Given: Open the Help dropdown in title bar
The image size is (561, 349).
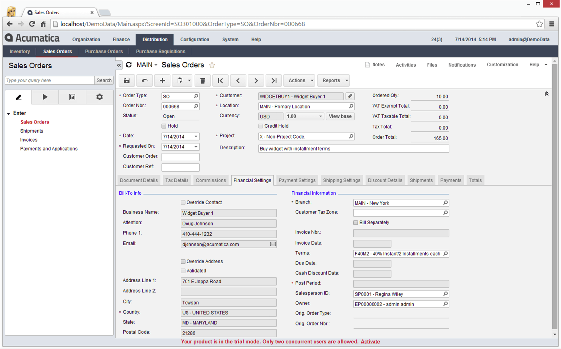Looking at the screenshot, I should pyautogui.click(x=538, y=65).
